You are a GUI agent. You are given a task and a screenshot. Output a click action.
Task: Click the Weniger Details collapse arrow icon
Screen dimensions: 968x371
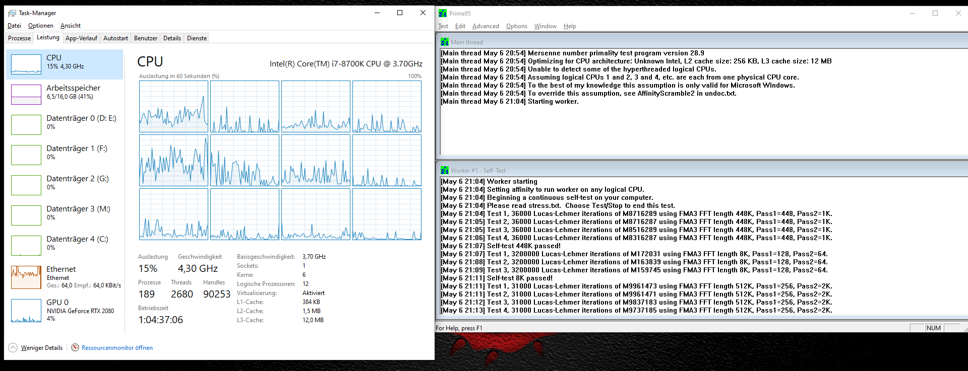coord(13,347)
